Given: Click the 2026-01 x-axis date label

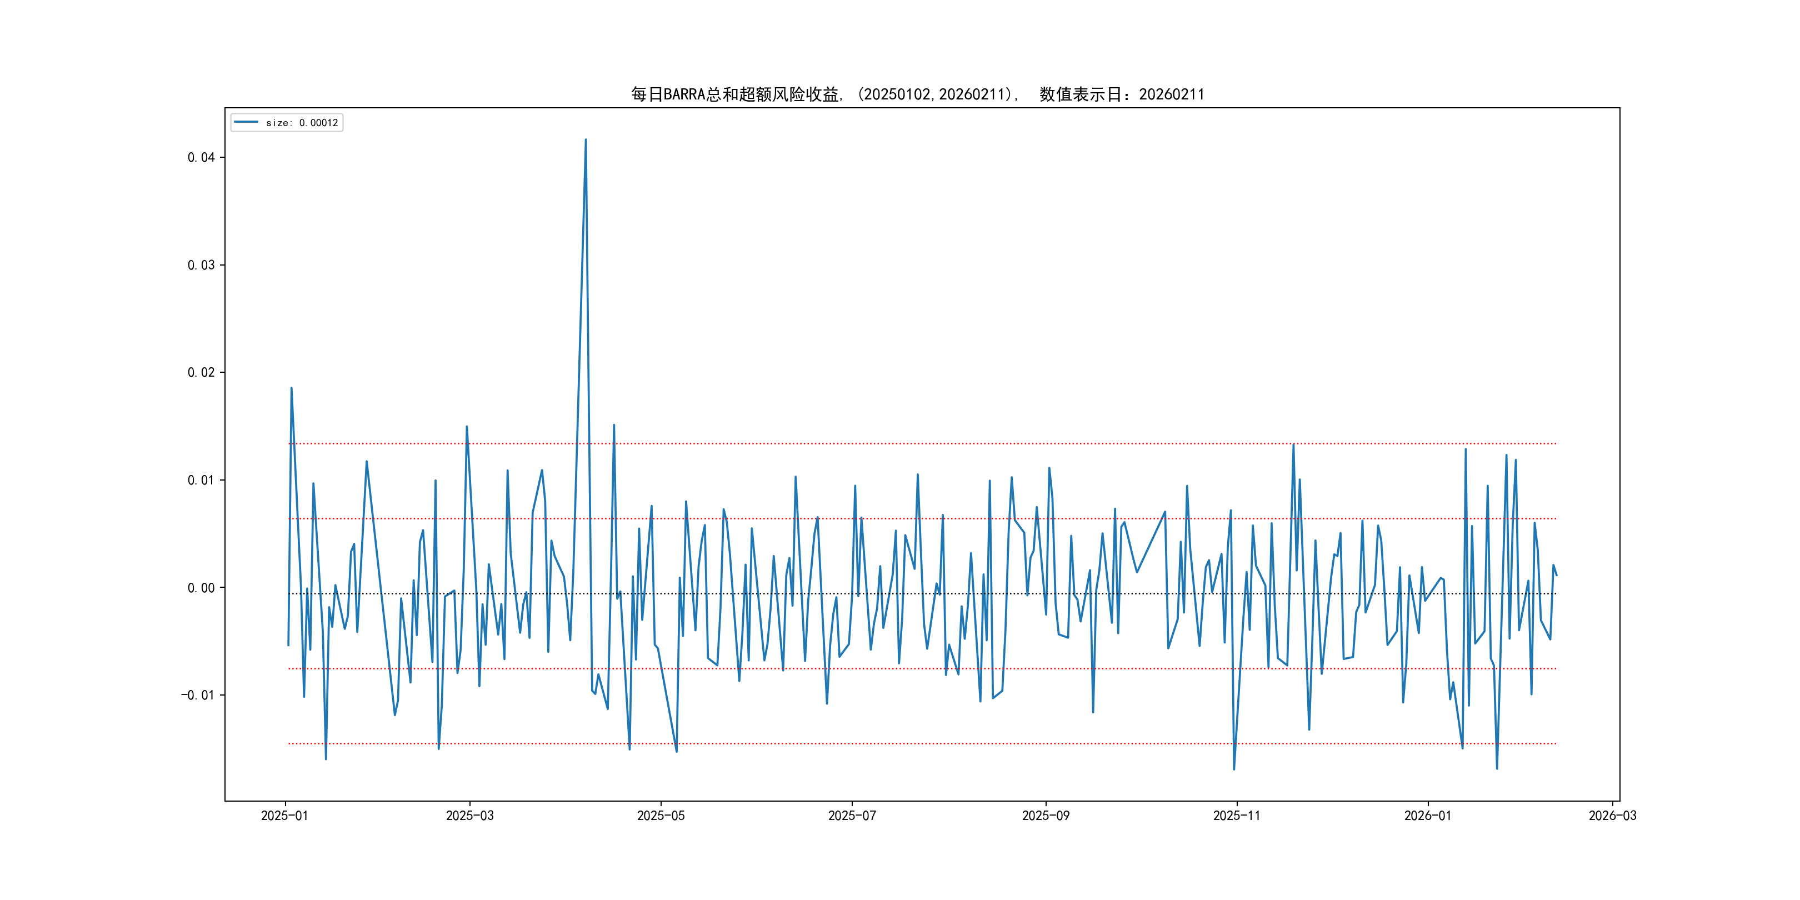Looking at the screenshot, I should point(1428,816).
